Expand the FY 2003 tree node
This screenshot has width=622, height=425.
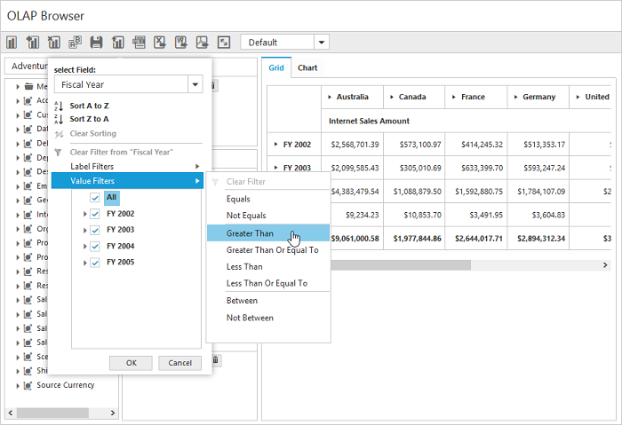(x=85, y=230)
